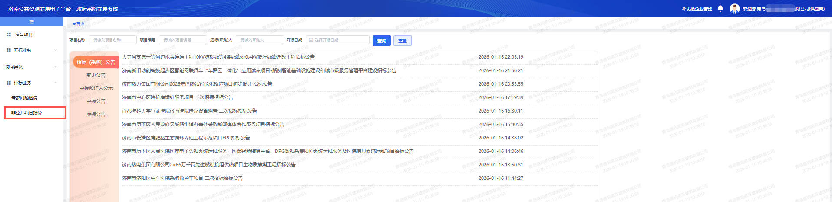832x202 pixels.
Task: Open the user avatar profile icon
Action: (x=734, y=9)
